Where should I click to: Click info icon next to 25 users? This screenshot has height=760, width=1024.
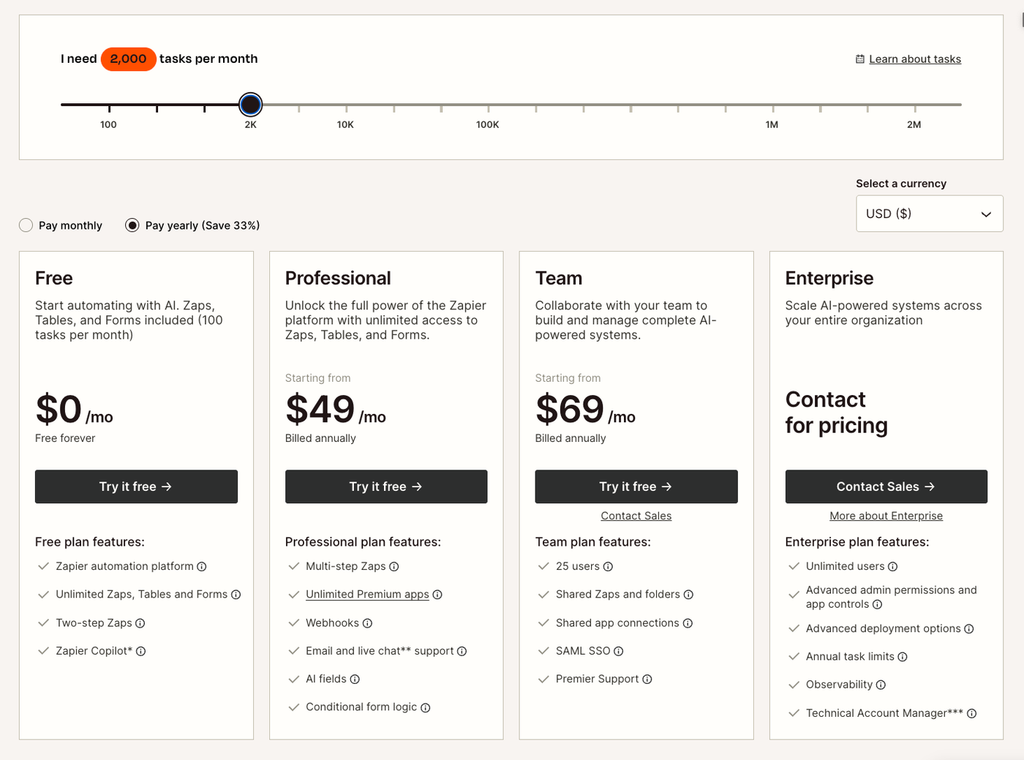point(609,567)
